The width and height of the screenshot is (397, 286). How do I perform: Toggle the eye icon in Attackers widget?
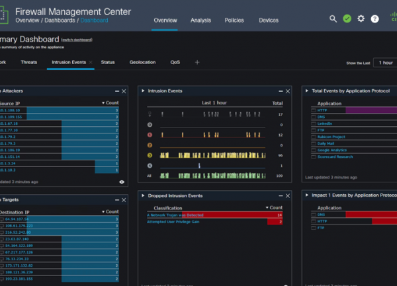pos(122,182)
